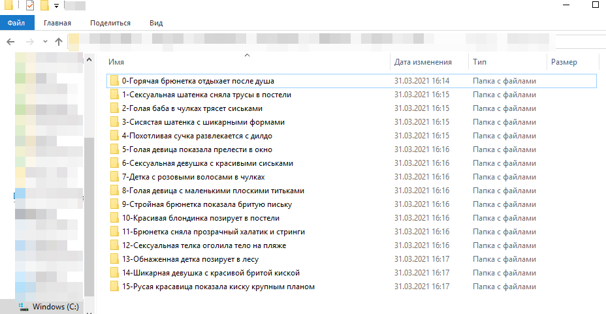Click 'Папка с файлами' in the row starting with 2-
606x314 pixels.
[x=504, y=108]
